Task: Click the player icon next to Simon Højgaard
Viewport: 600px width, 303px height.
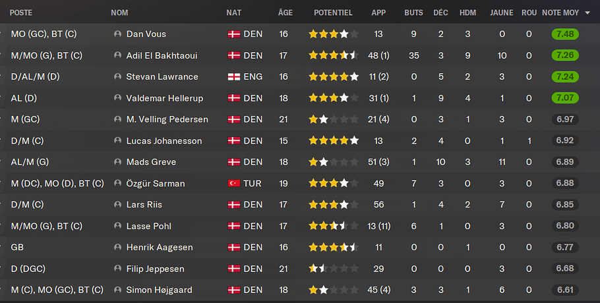Action: click(x=118, y=290)
